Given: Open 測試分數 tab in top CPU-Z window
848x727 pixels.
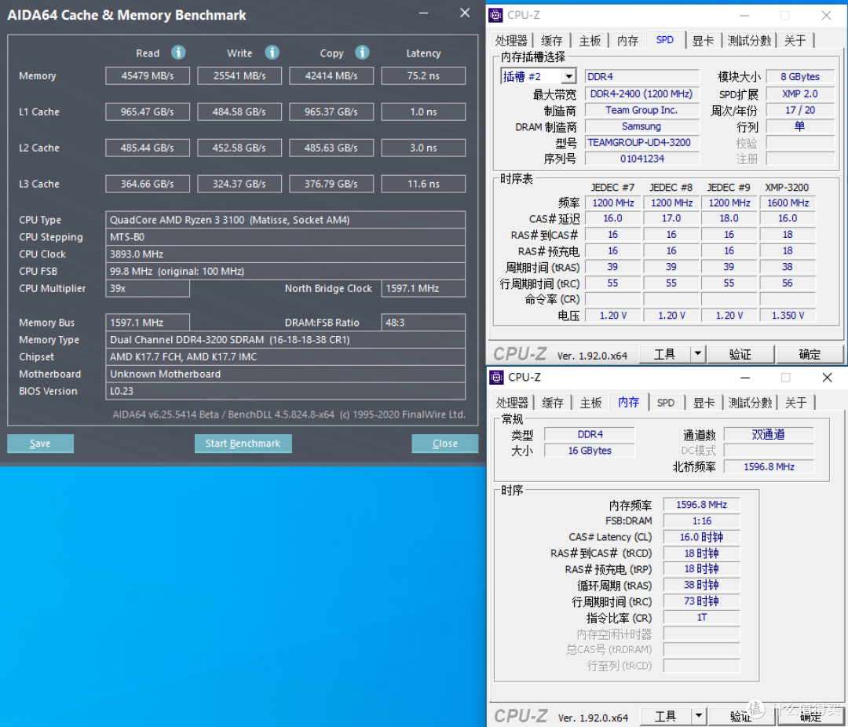Looking at the screenshot, I should [x=750, y=41].
